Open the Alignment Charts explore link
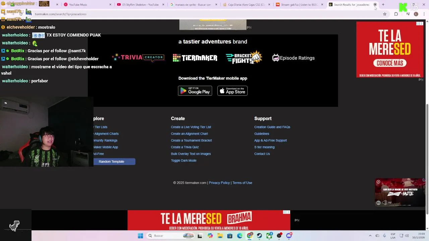The width and height of the screenshot is (429, 241). point(106,134)
